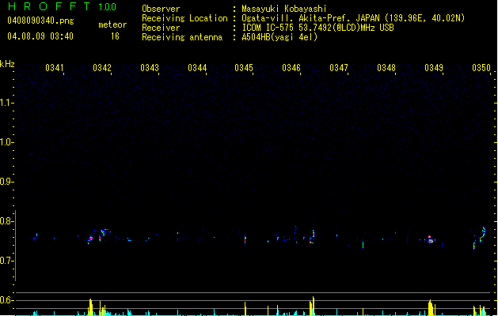This screenshot has width=498, height=316.
Task: Click the 0341 time axis marker
Action: point(55,68)
